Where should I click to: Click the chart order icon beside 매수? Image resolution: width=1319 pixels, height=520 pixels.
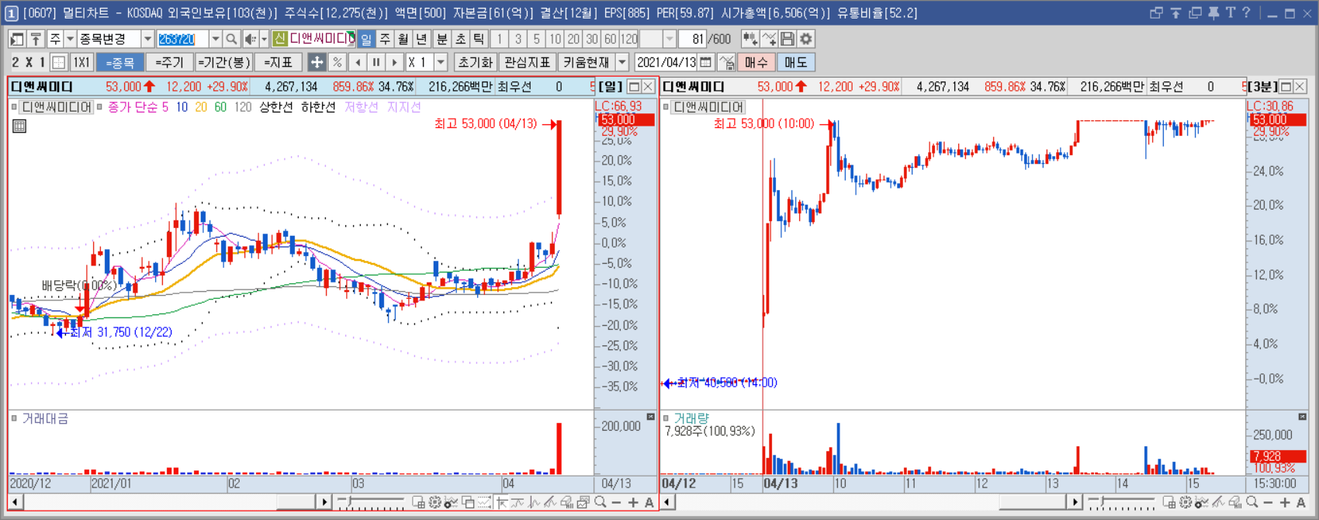click(727, 62)
